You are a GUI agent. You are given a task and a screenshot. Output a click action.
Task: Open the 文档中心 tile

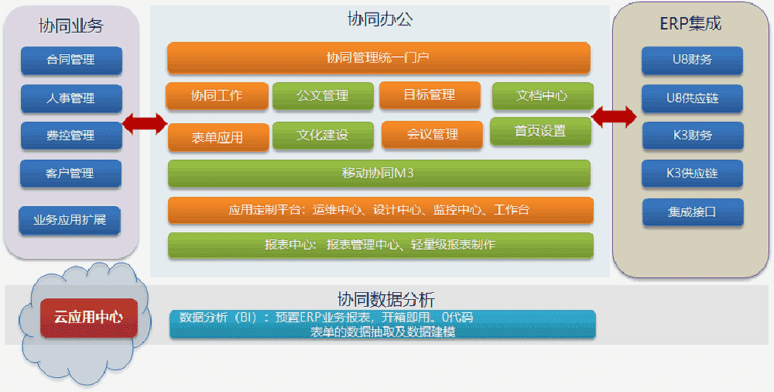(x=542, y=96)
